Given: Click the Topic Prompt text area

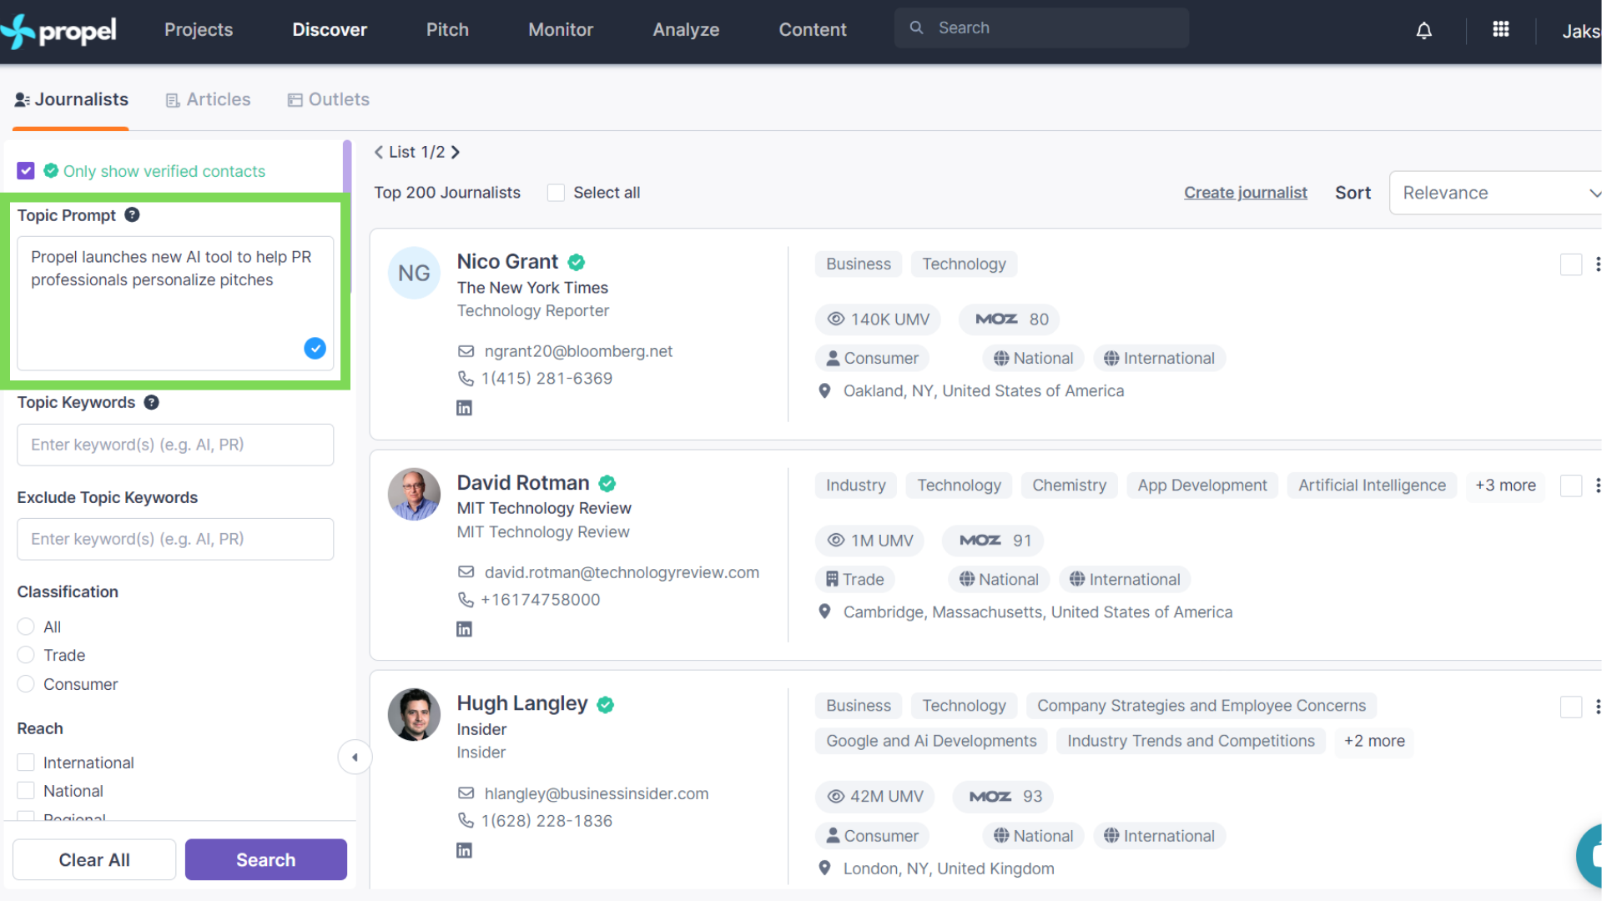Looking at the screenshot, I should coord(175,303).
